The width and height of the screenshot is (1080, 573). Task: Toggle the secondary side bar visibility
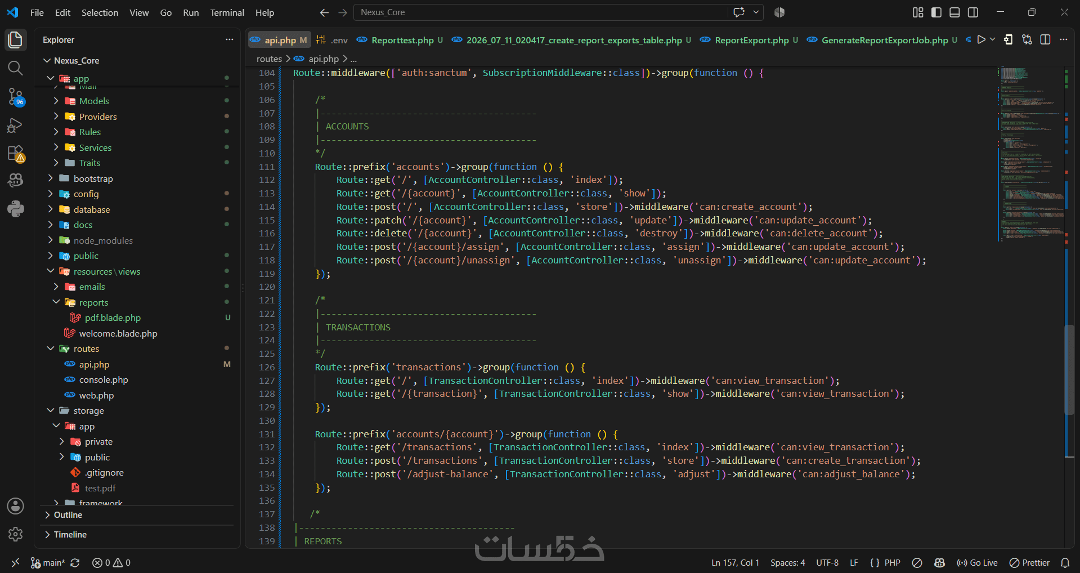(x=973, y=12)
